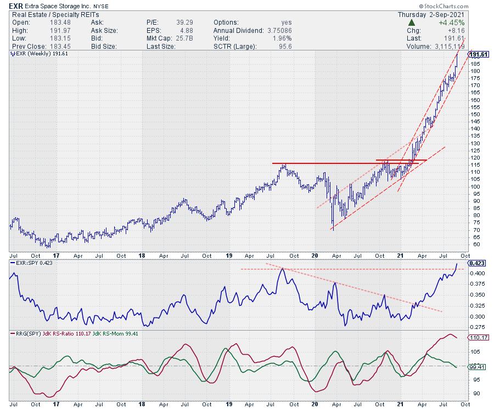This screenshot has height=409, width=494.
Task: Click the EXR ticker symbol heading
Action: tap(17, 6)
